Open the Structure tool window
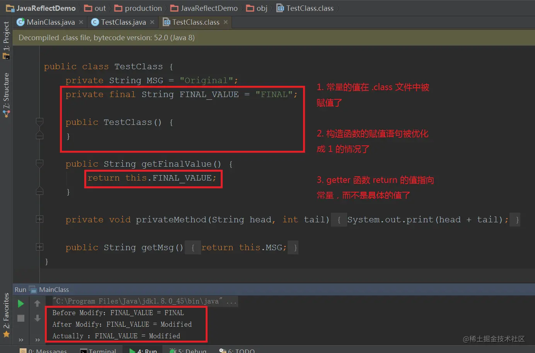Viewport: 535px width, 353px height. tap(6, 95)
